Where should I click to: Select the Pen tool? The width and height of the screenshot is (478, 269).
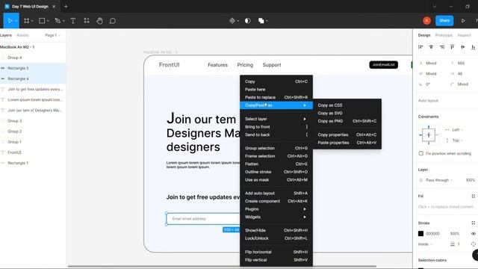[x=58, y=21]
